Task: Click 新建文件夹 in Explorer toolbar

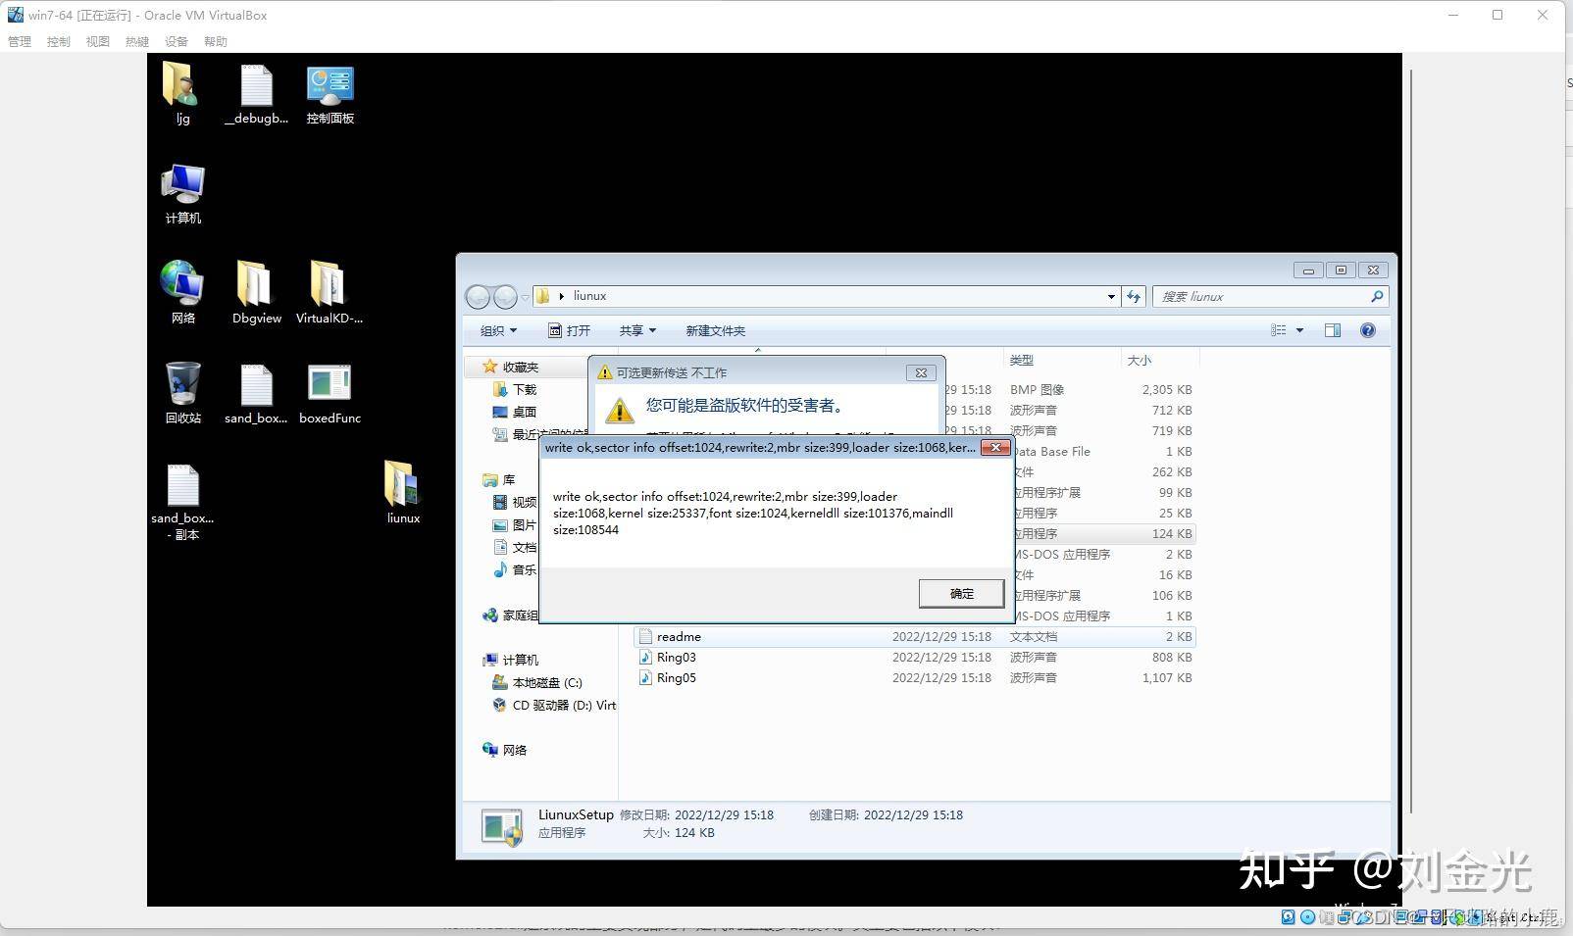Action: 715,330
